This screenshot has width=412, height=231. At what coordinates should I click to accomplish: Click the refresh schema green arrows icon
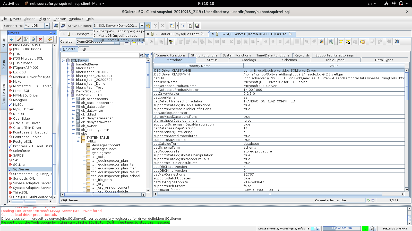point(368,200)
